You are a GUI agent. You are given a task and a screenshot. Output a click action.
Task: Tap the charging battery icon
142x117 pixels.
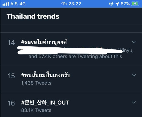coord(135,4)
